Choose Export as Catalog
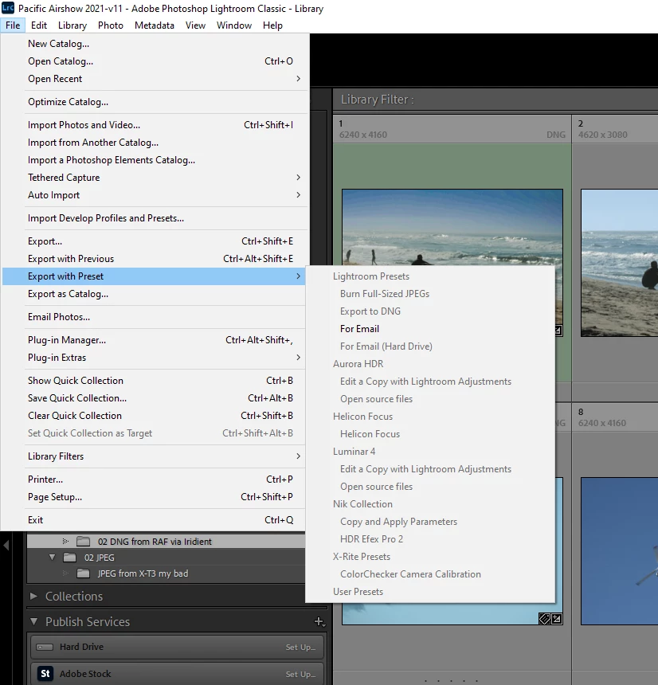Screen dimensions: 658x685 coord(154,294)
